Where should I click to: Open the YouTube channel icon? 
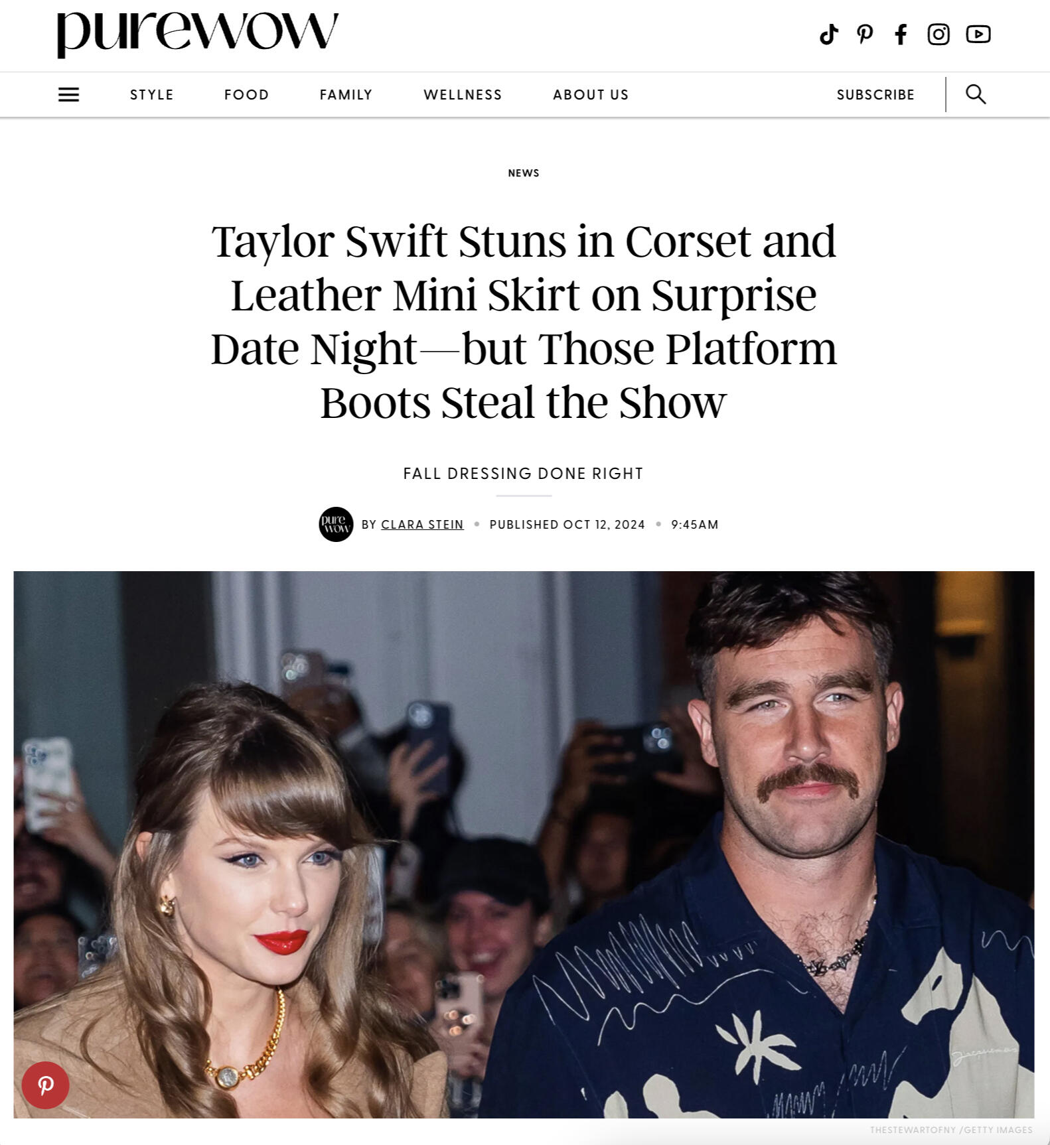point(978,34)
